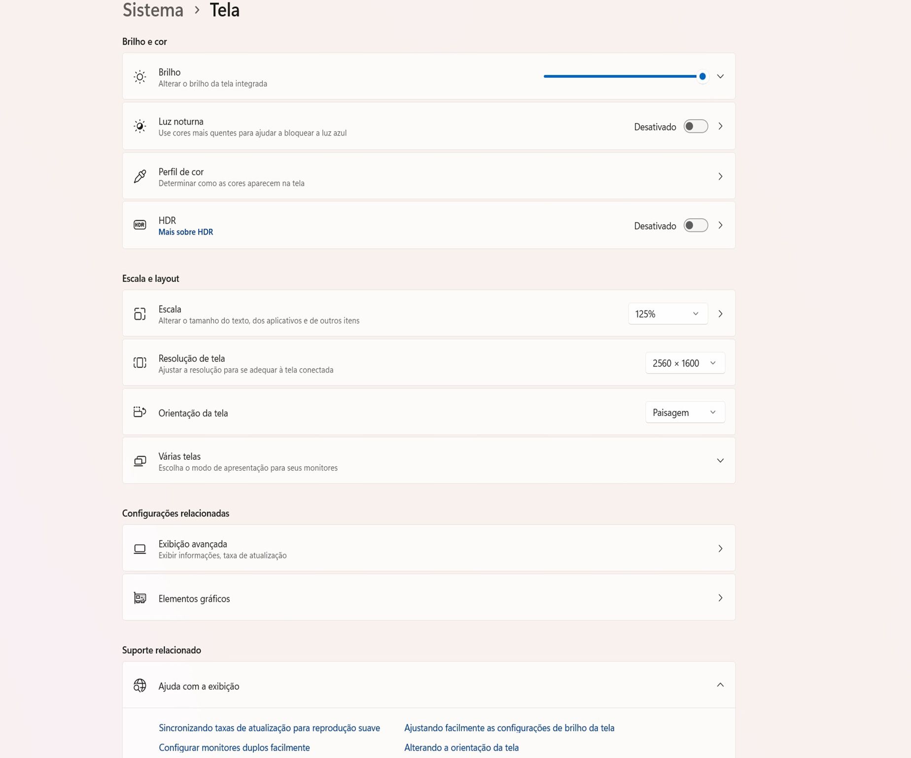Viewport: 911px width, 758px height.
Task: Click the Orientação da tela icon
Action: 140,412
